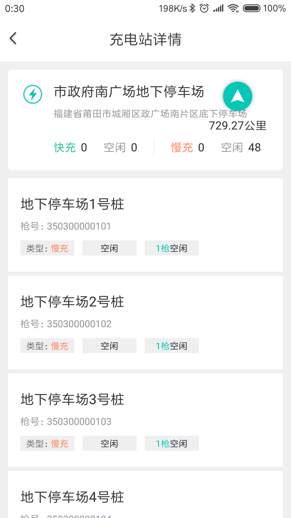
Task: Tap the 慢充 slow charge count
Action: [x=188, y=148]
